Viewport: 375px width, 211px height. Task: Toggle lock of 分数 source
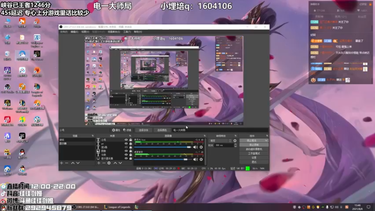pyautogui.click(x=131, y=155)
